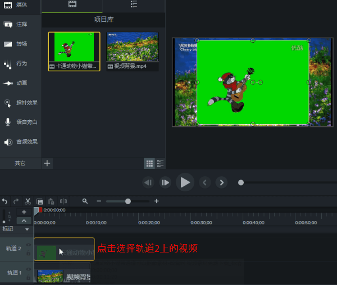Zoom out timeline with minus button
The image size is (337, 285).
(99, 201)
